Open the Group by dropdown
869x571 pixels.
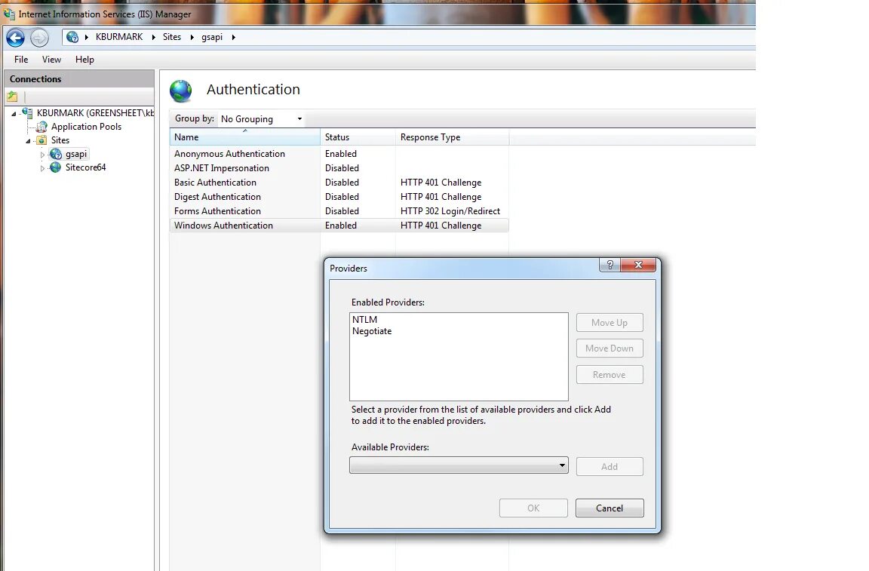tap(261, 118)
